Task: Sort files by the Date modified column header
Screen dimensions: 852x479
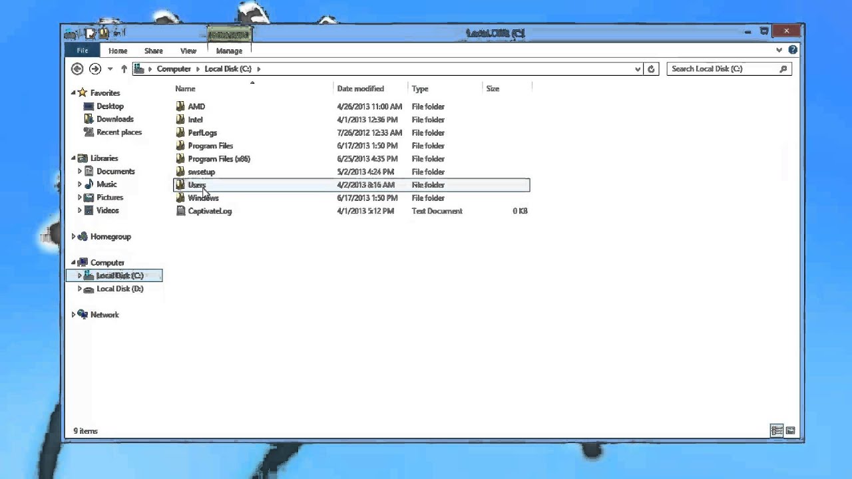Action: coord(360,88)
